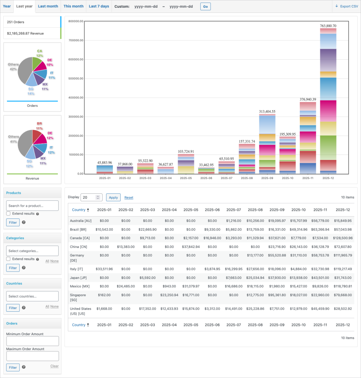Click the Export CSV download icon

tap(336, 6)
